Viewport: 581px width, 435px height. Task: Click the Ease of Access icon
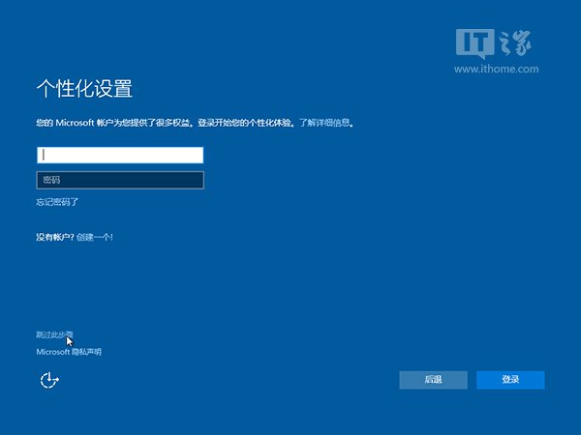click(49, 381)
